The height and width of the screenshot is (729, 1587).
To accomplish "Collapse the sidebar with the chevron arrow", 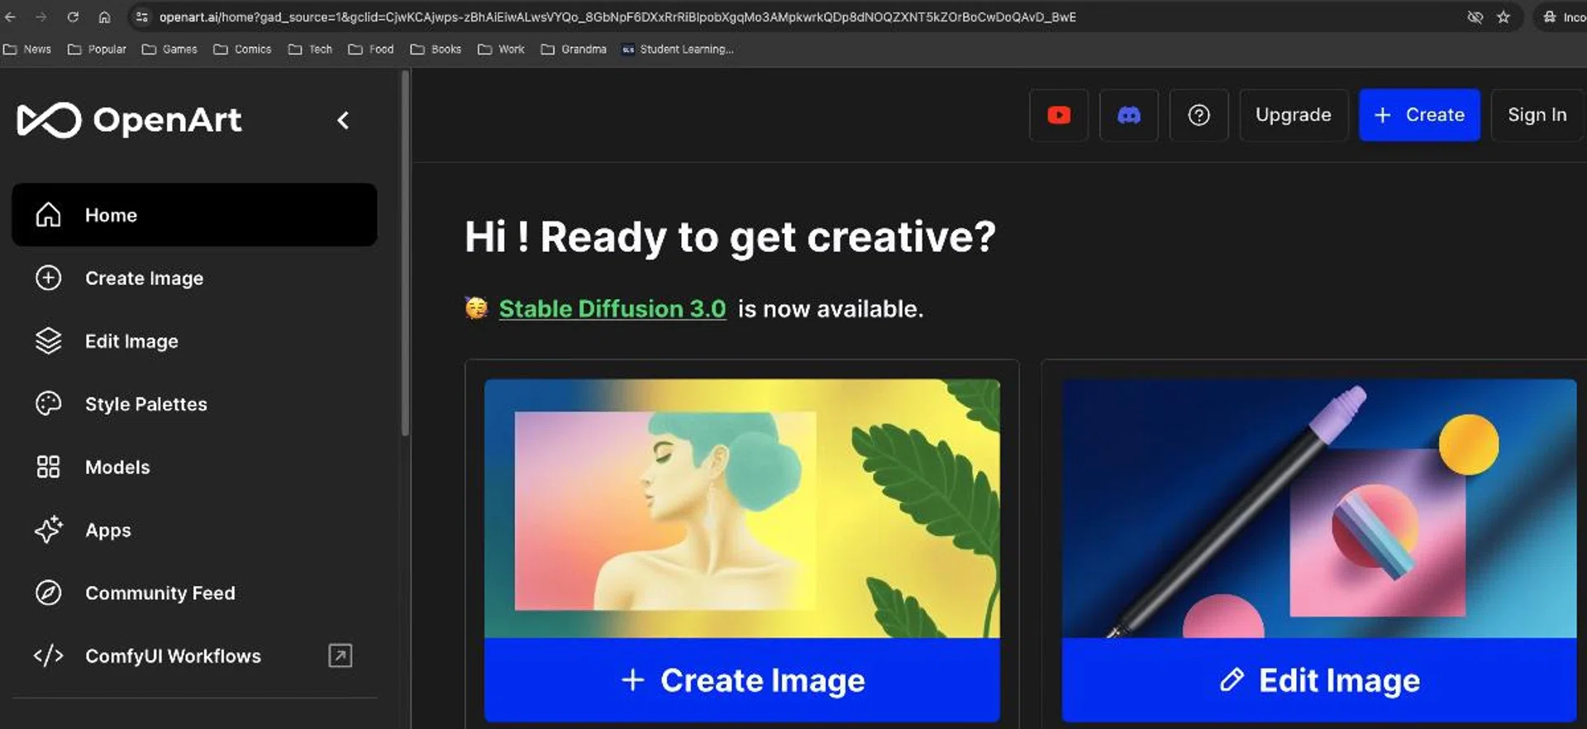I will pos(343,121).
